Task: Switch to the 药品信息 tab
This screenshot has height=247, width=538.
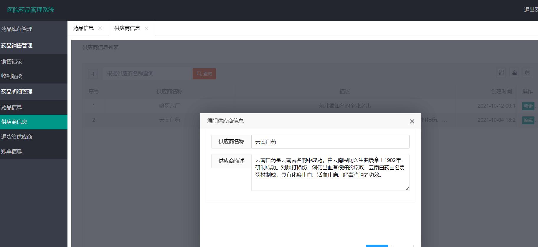Action: click(83, 28)
